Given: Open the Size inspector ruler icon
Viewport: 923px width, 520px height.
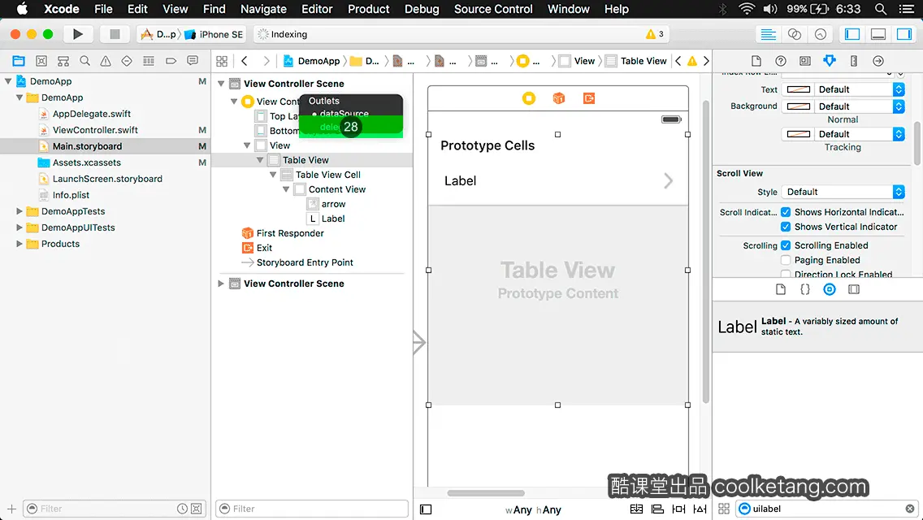Looking at the screenshot, I should coord(854,61).
